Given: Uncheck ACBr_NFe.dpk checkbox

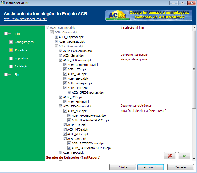Looking at the screenshot, I should [x=65, y=111].
